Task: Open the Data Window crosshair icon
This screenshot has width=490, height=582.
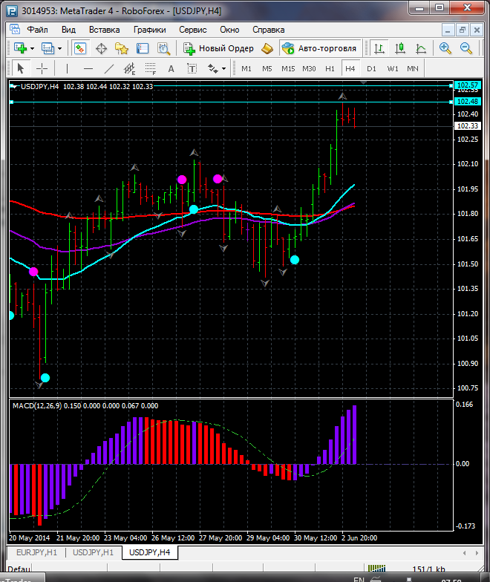Action: 101,48
